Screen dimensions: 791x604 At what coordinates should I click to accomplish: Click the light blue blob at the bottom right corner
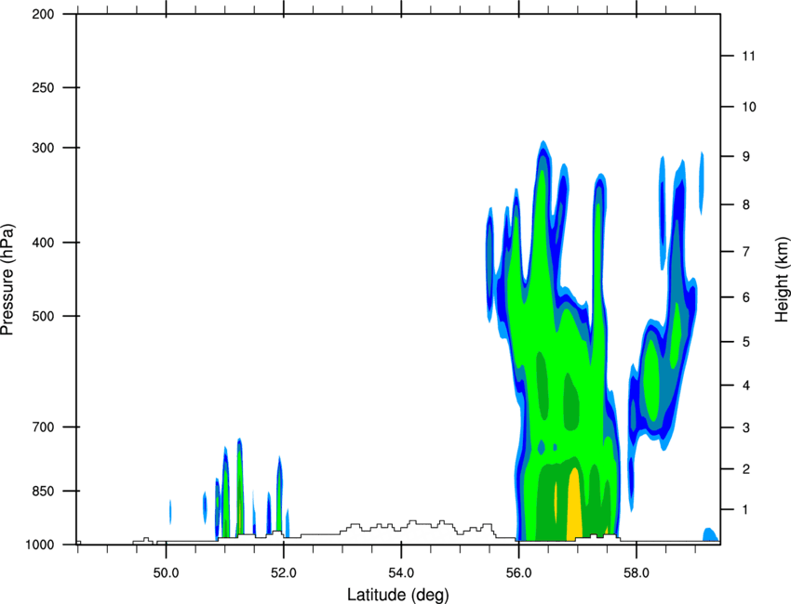[710, 534]
